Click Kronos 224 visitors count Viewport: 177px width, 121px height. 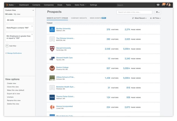click(x=108, y=107)
